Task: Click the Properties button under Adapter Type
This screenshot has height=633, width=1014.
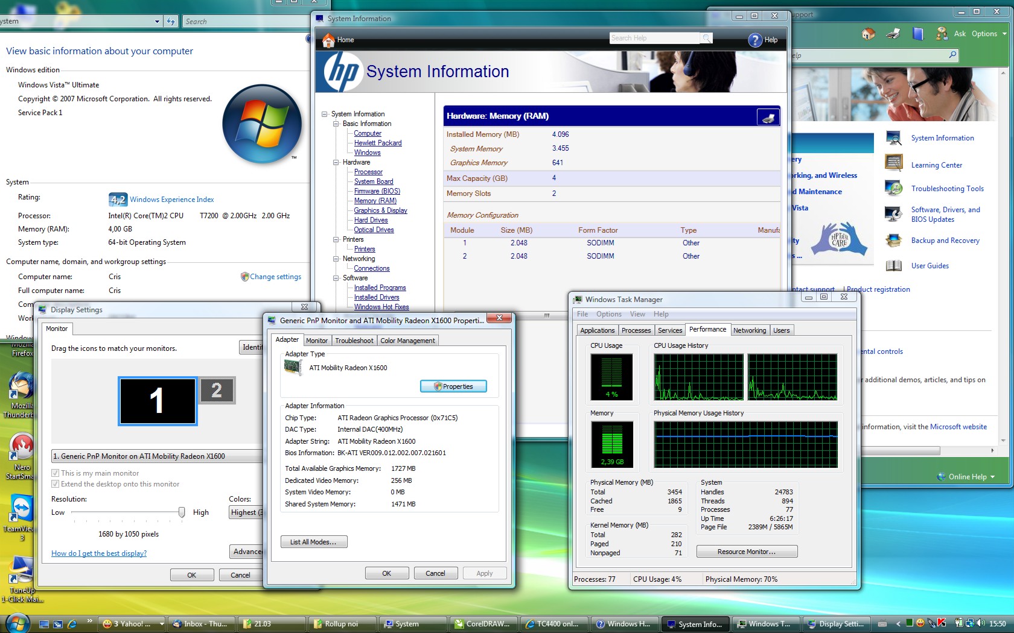Action: point(453,386)
